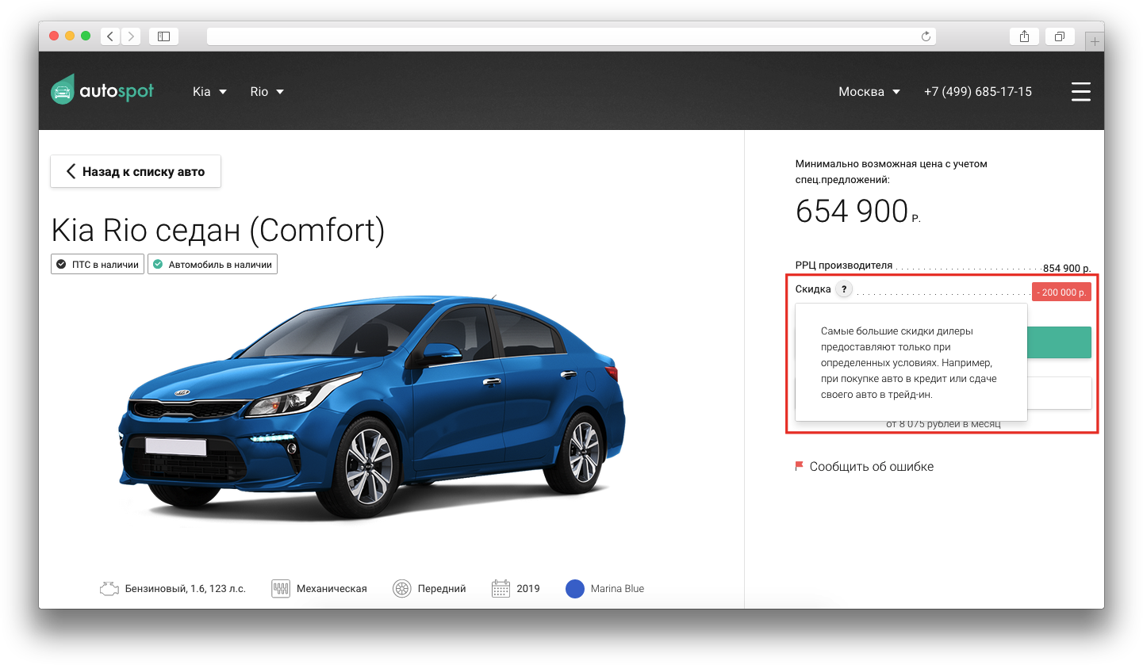The width and height of the screenshot is (1143, 665).
Task: Click the Kia Rio седан (Comfort) heading
Action: 218,230
